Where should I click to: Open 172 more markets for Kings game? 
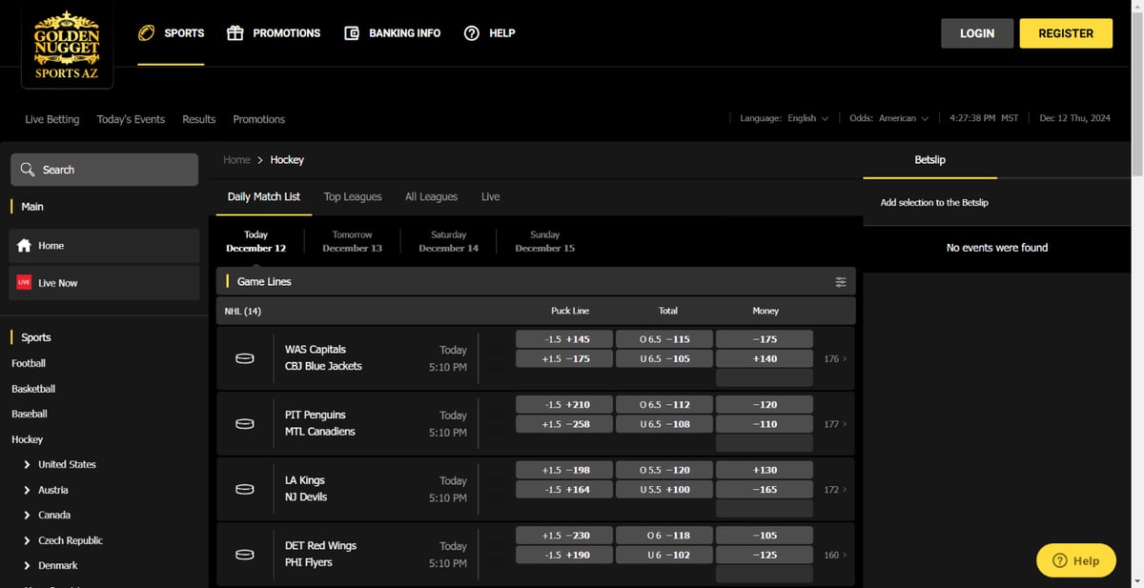tap(835, 490)
